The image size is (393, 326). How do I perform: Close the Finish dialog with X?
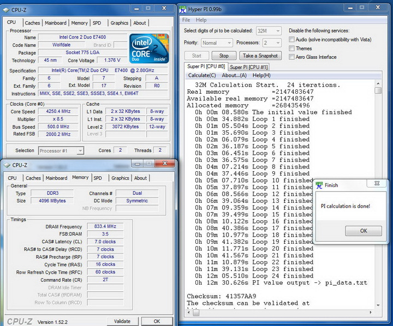point(377,183)
